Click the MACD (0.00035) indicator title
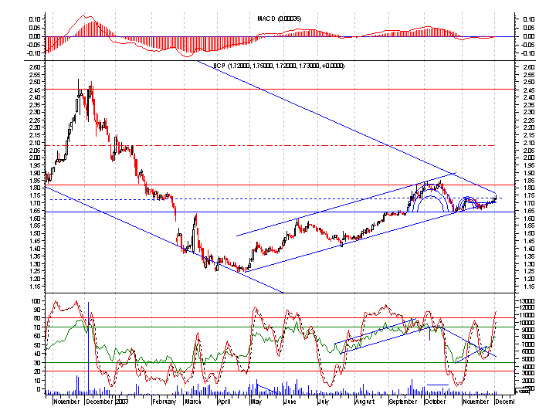 [280, 19]
